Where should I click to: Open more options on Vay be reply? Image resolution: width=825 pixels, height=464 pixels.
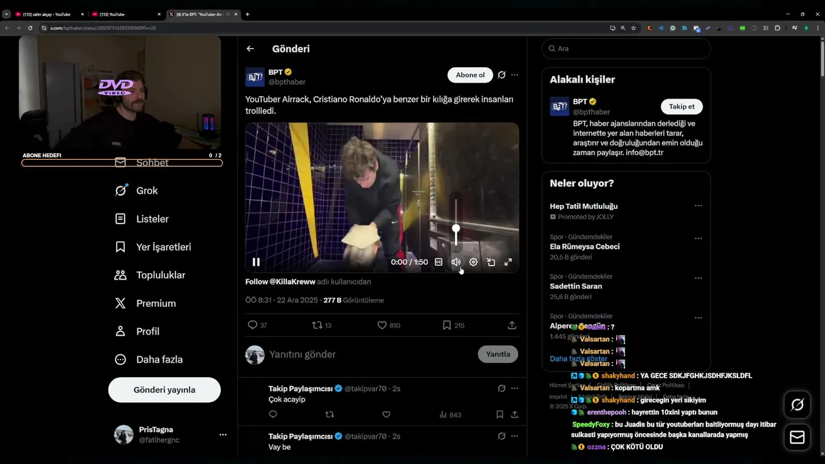point(514,436)
